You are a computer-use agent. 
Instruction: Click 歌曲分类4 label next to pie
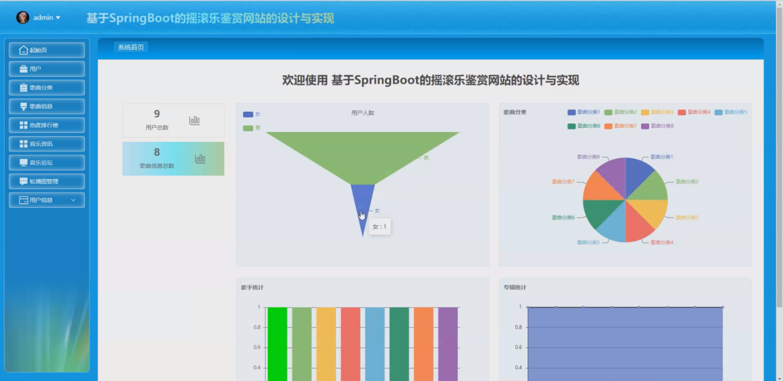pos(662,242)
